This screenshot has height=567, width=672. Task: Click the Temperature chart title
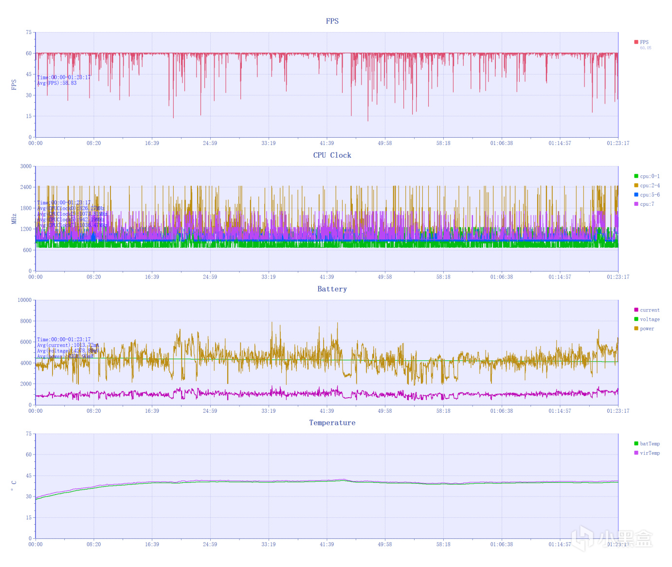pyautogui.click(x=332, y=423)
